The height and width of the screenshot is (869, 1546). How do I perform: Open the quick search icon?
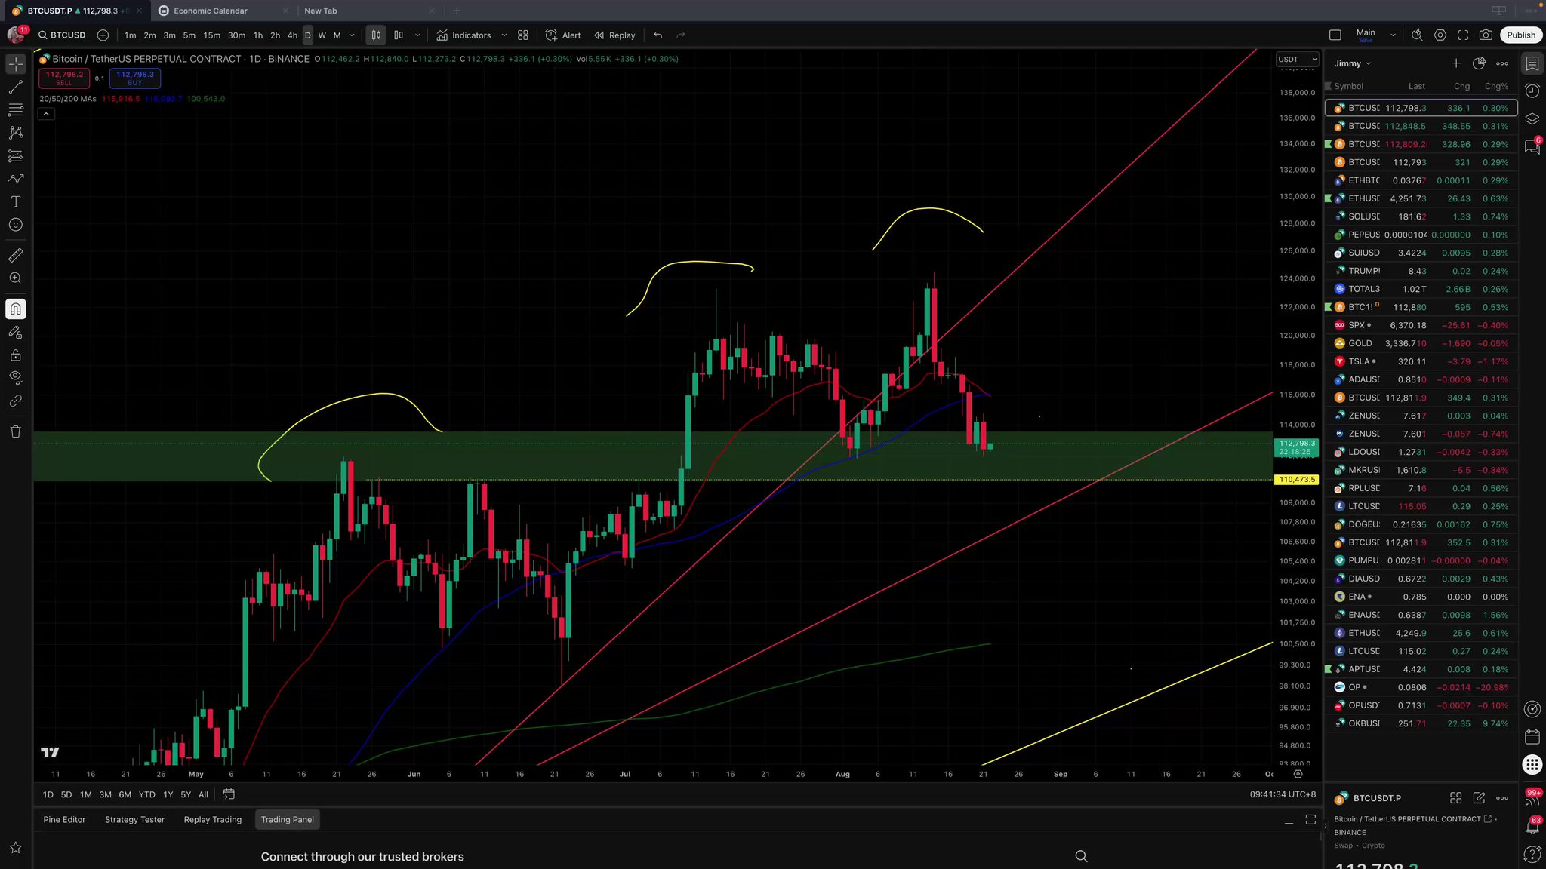[1417, 35]
